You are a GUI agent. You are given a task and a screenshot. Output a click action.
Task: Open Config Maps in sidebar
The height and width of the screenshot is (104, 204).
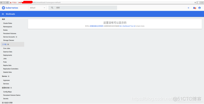click(7, 92)
